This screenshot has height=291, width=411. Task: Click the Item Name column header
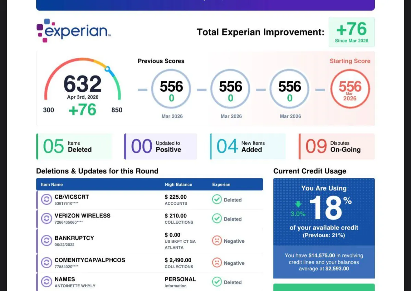click(x=52, y=184)
